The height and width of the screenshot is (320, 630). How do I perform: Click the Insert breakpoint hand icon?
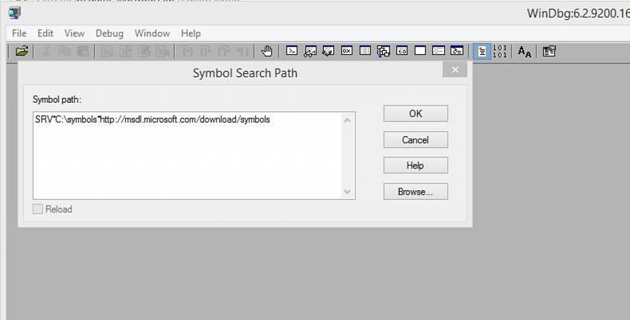click(267, 51)
